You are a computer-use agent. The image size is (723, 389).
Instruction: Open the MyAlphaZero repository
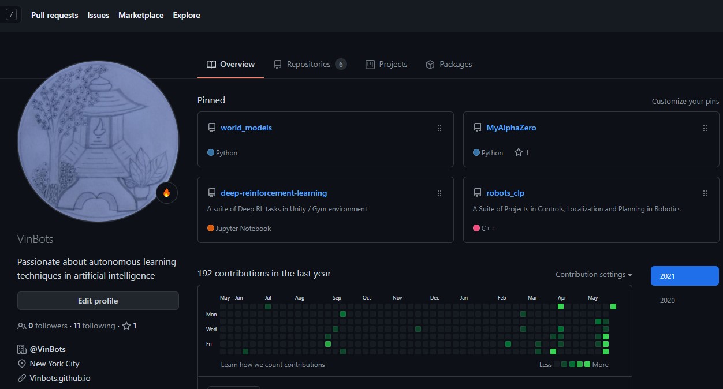point(511,128)
